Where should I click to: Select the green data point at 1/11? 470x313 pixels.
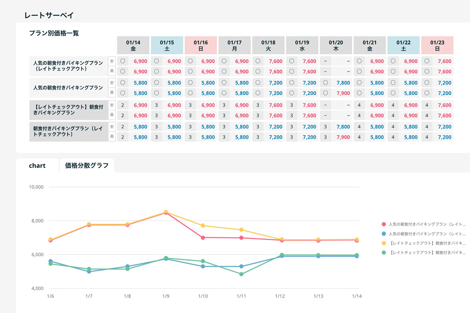click(x=241, y=274)
